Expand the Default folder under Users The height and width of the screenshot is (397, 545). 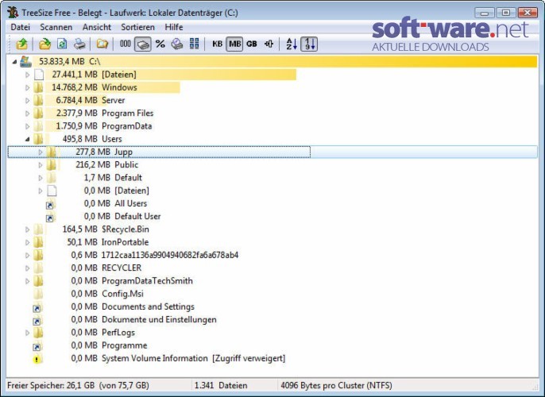(x=41, y=178)
